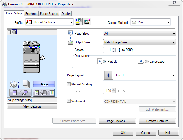Switch to the Quality tab
Viewport: 183px width, 140px height.
(66, 14)
